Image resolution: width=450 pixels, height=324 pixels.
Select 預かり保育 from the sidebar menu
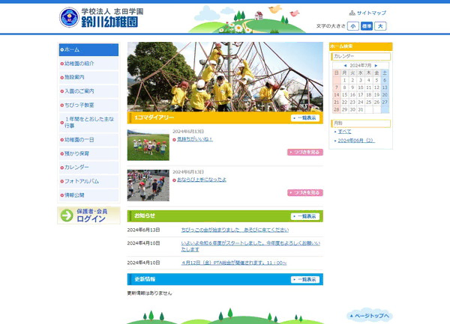77,153
